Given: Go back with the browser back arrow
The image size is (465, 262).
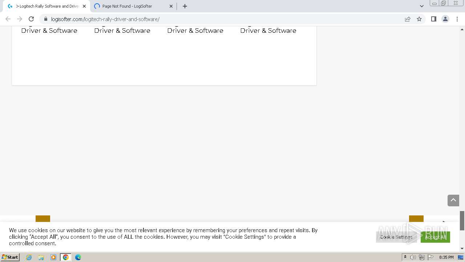Looking at the screenshot, I should pyautogui.click(x=8, y=19).
